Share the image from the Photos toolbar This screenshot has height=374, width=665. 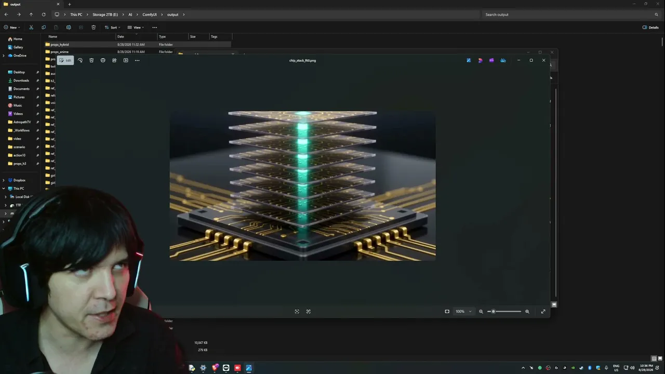coord(114,60)
